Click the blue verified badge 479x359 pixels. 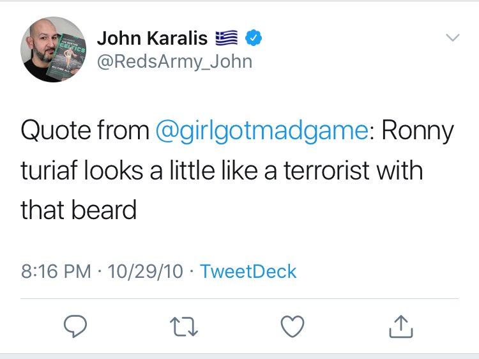tap(254, 39)
